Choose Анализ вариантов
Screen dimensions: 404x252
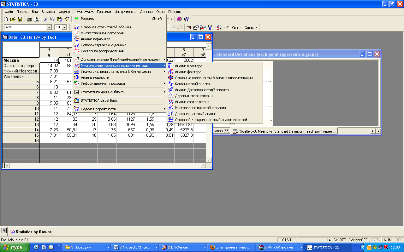click(x=120, y=39)
